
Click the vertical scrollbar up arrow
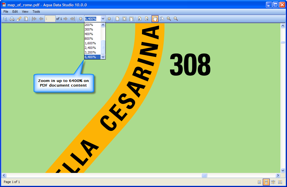[283, 26]
